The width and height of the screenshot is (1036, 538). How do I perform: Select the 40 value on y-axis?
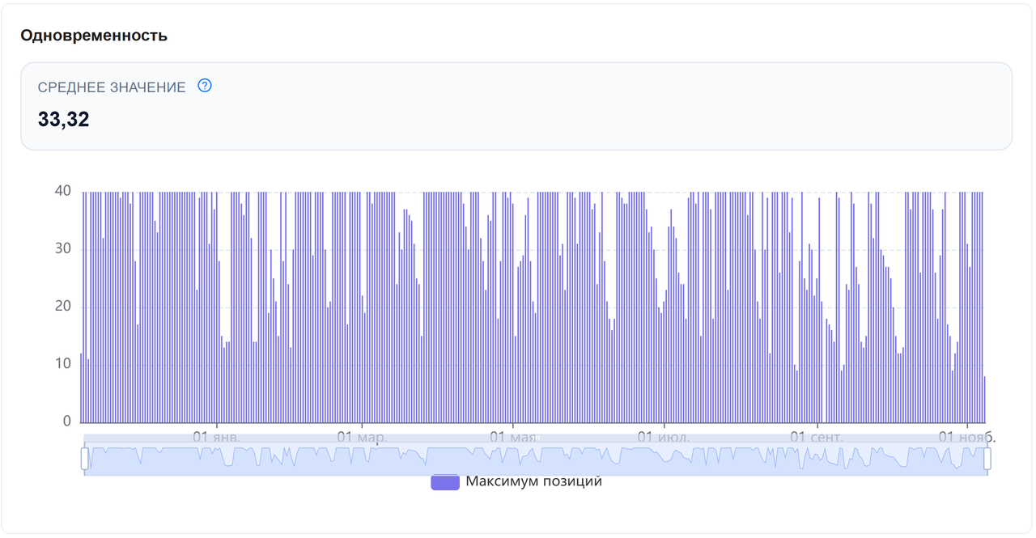point(63,191)
